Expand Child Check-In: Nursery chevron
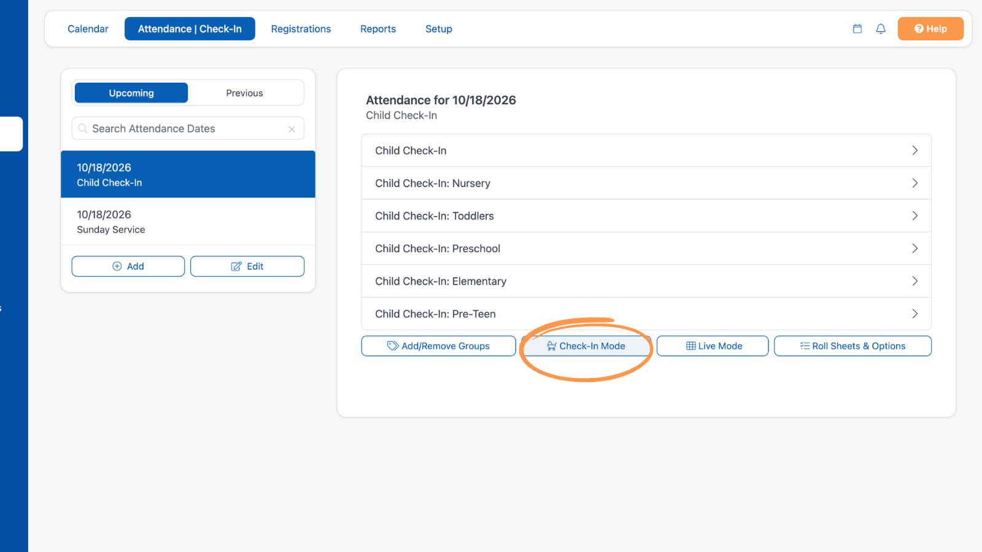The image size is (982, 552). pyautogui.click(x=914, y=183)
